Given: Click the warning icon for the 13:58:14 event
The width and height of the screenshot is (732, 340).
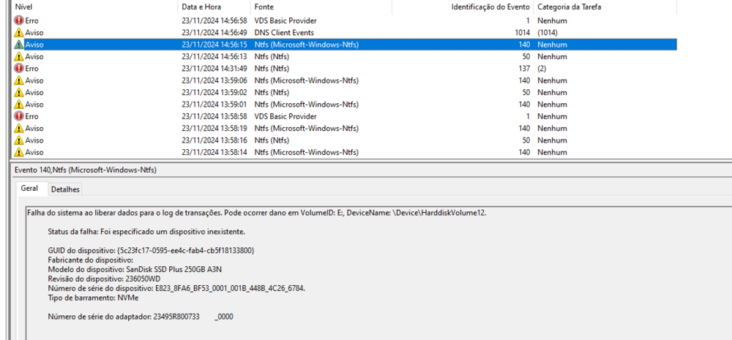Looking at the screenshot, I should (x=19, y=152).
